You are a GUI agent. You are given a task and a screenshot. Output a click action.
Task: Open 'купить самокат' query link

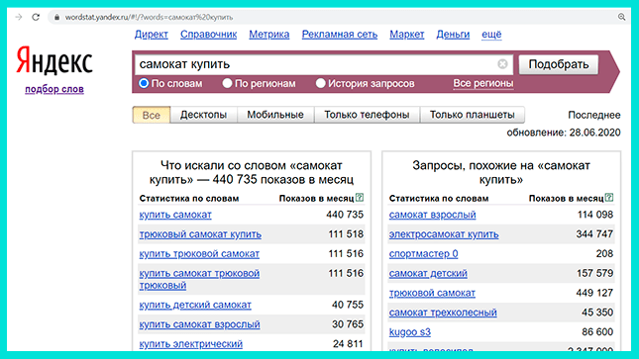(175, 215)
